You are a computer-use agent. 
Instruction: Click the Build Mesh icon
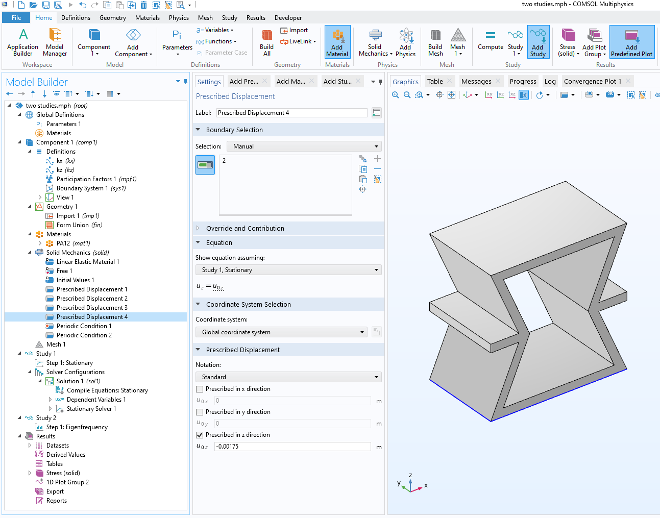[435, 42]
